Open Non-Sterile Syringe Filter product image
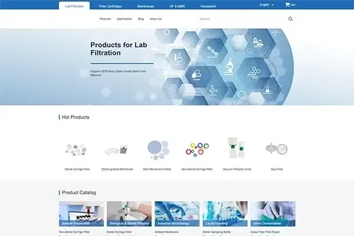The height and width of the screenshot is (236, 354). point(197,149)
